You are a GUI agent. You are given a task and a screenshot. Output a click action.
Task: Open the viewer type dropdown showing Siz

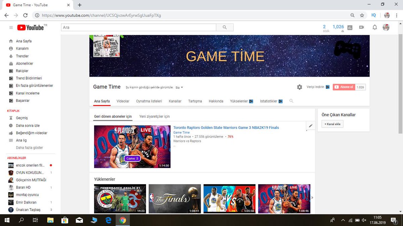tap(179, 87)
